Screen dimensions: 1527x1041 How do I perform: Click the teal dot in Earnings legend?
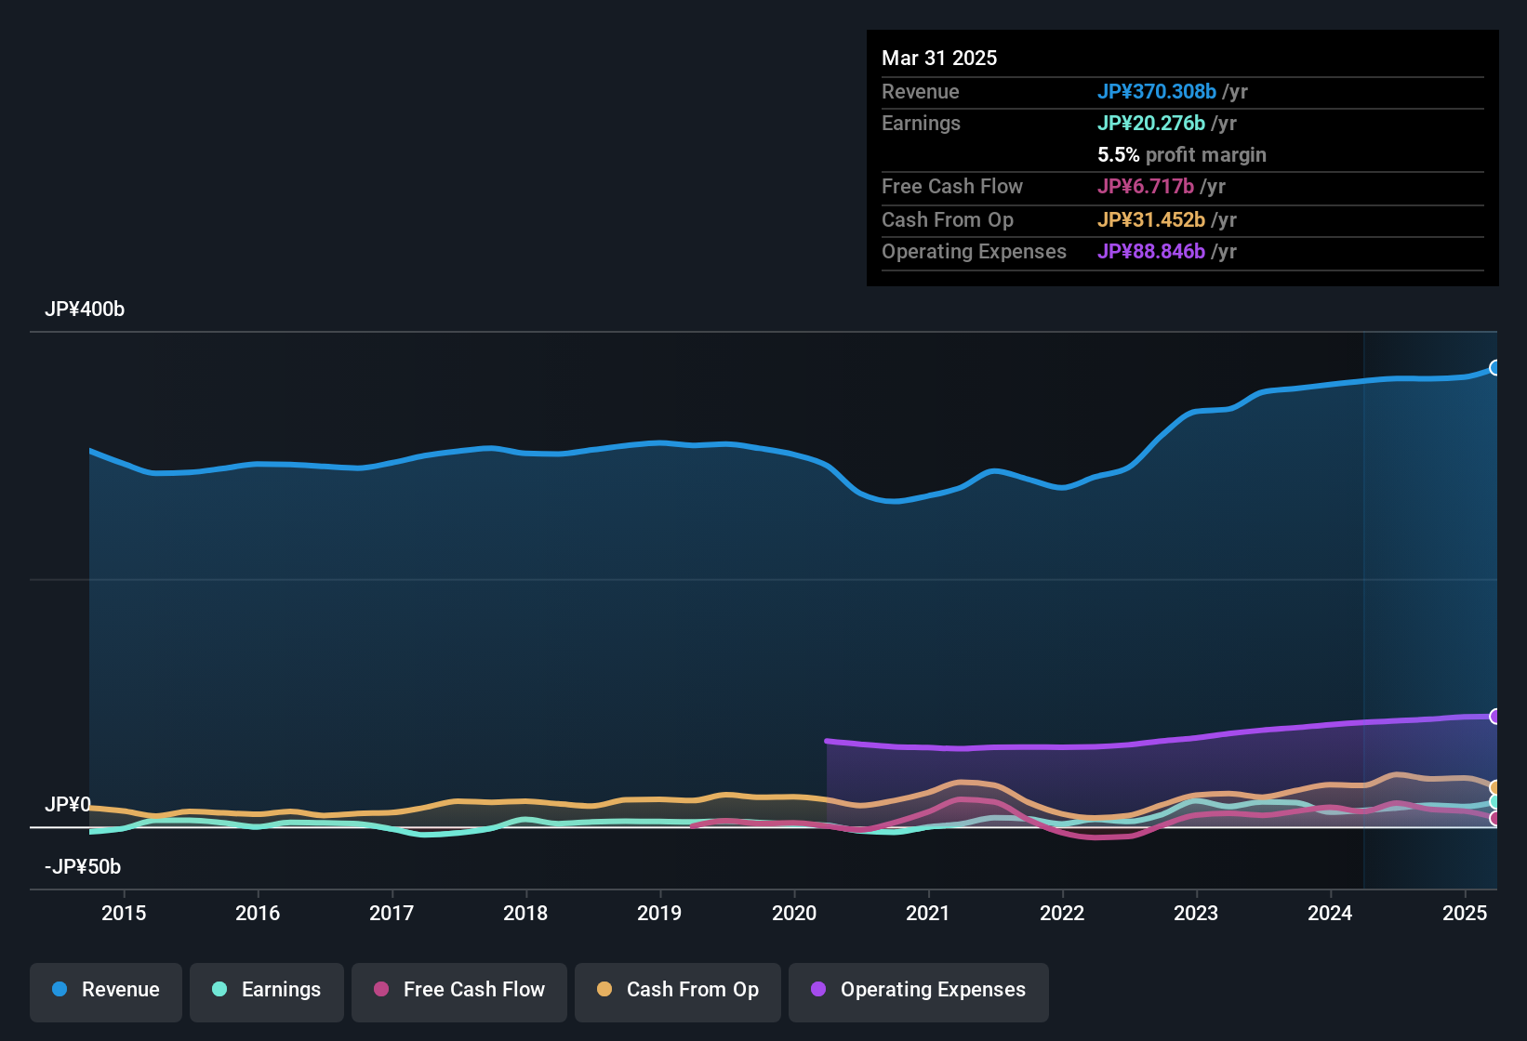(219, 989)
